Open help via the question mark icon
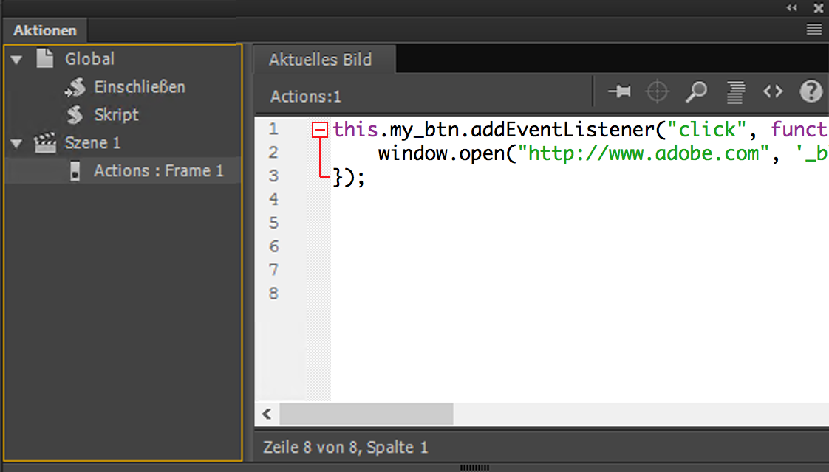The image size is (829, 472). click(811, 91)
